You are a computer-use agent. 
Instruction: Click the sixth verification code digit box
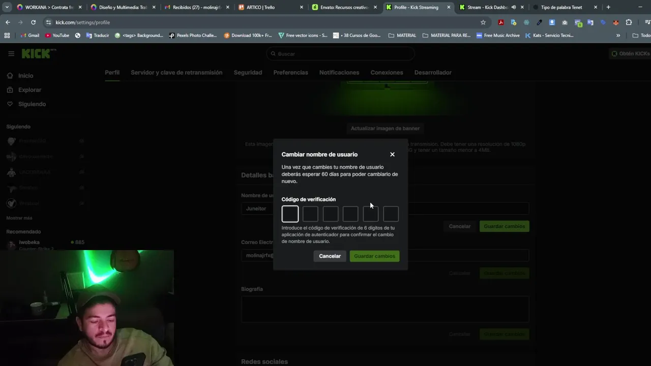click(391, 214)
